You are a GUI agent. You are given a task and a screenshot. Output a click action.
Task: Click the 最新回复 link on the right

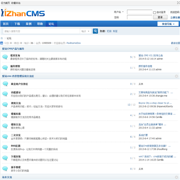(175, 43)
